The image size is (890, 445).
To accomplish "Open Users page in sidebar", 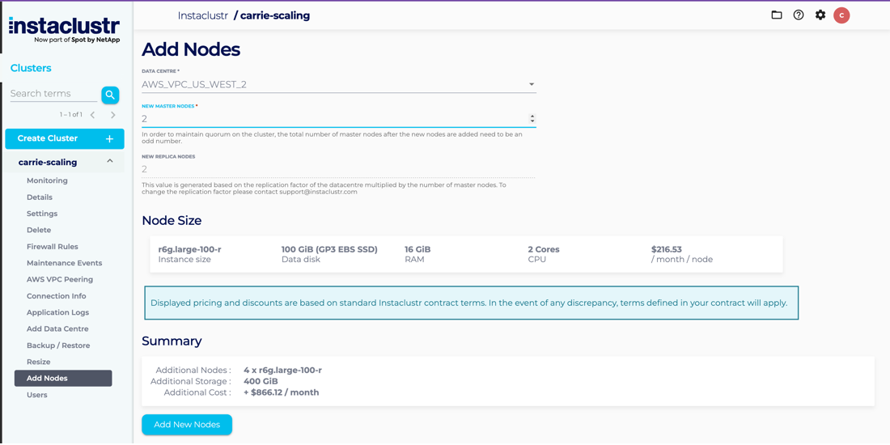I will [x=37, y=395].
